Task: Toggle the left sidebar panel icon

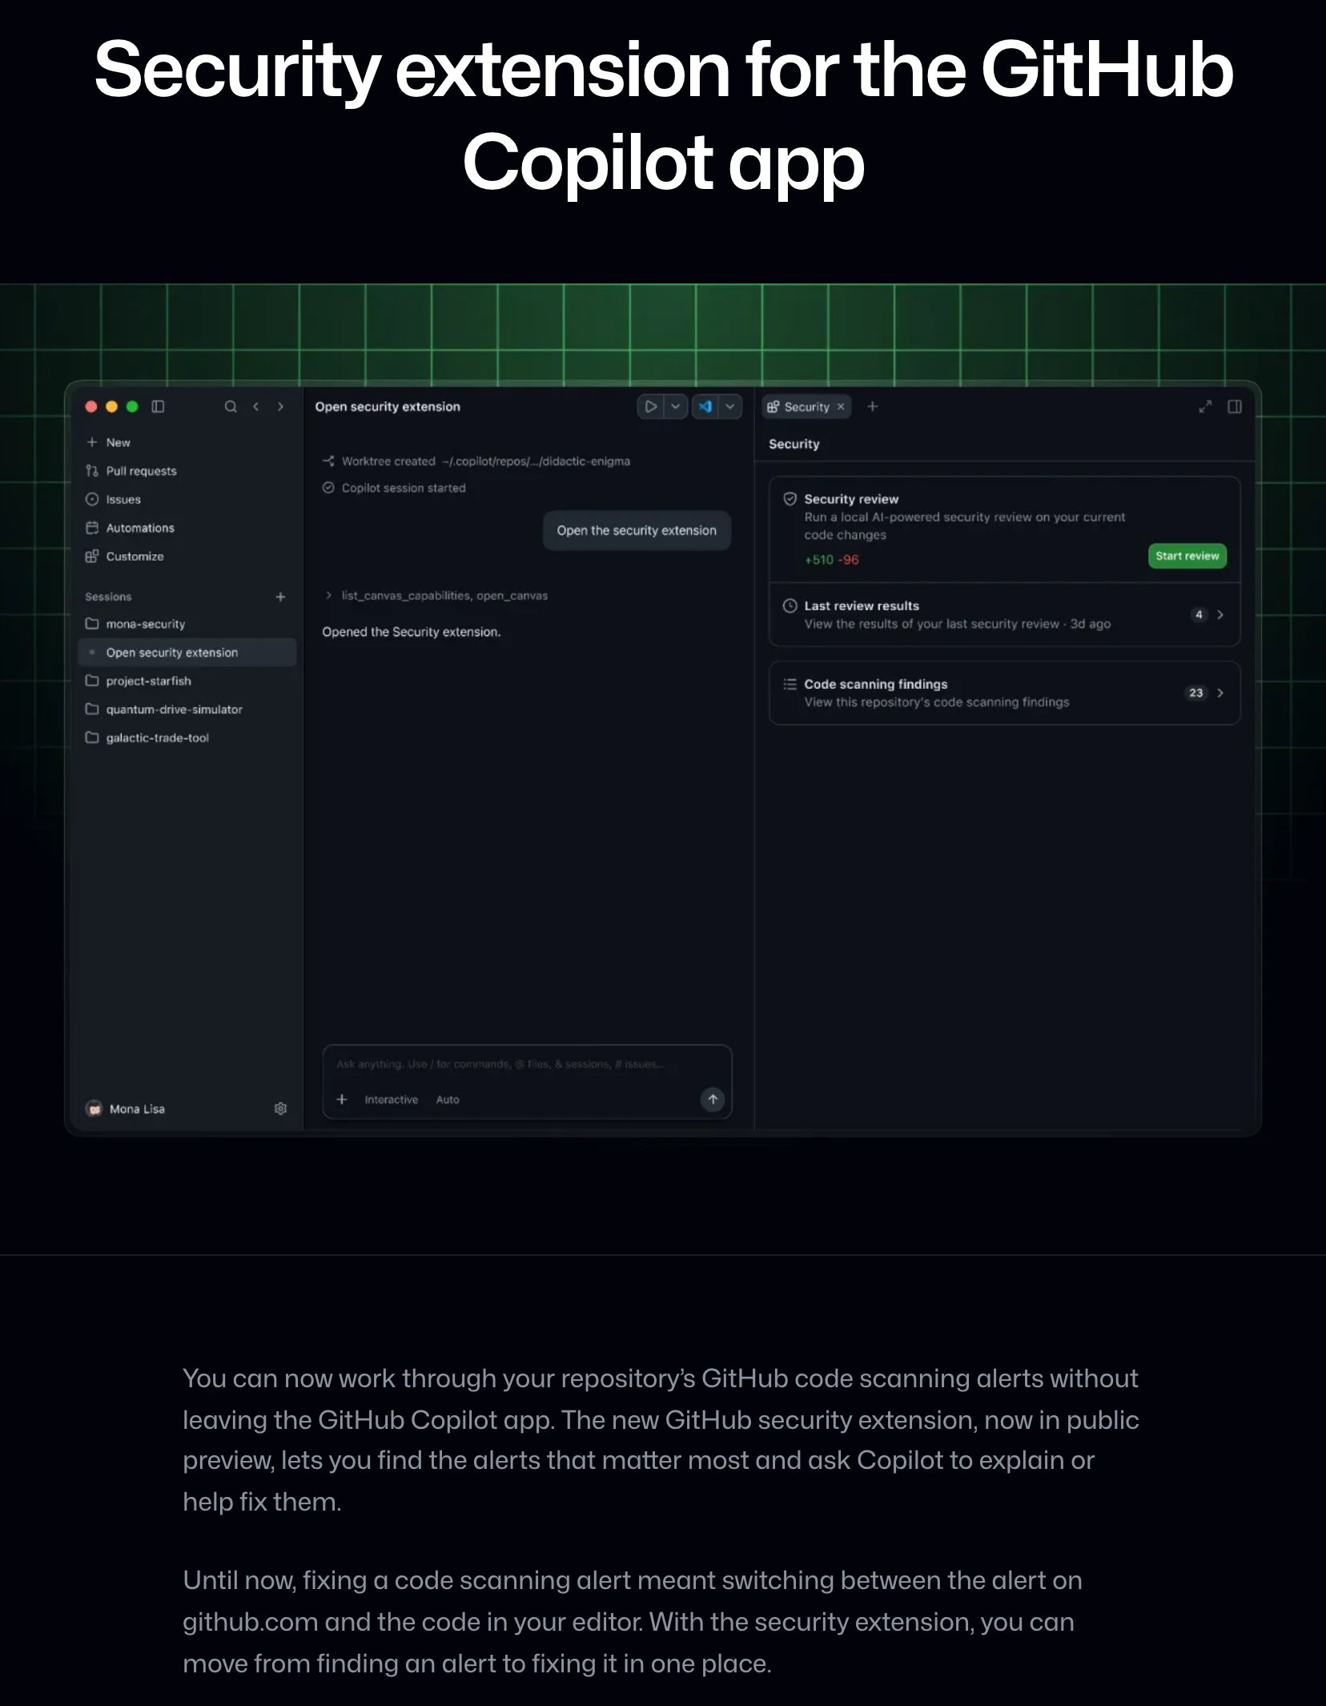Action: (158, 407)
